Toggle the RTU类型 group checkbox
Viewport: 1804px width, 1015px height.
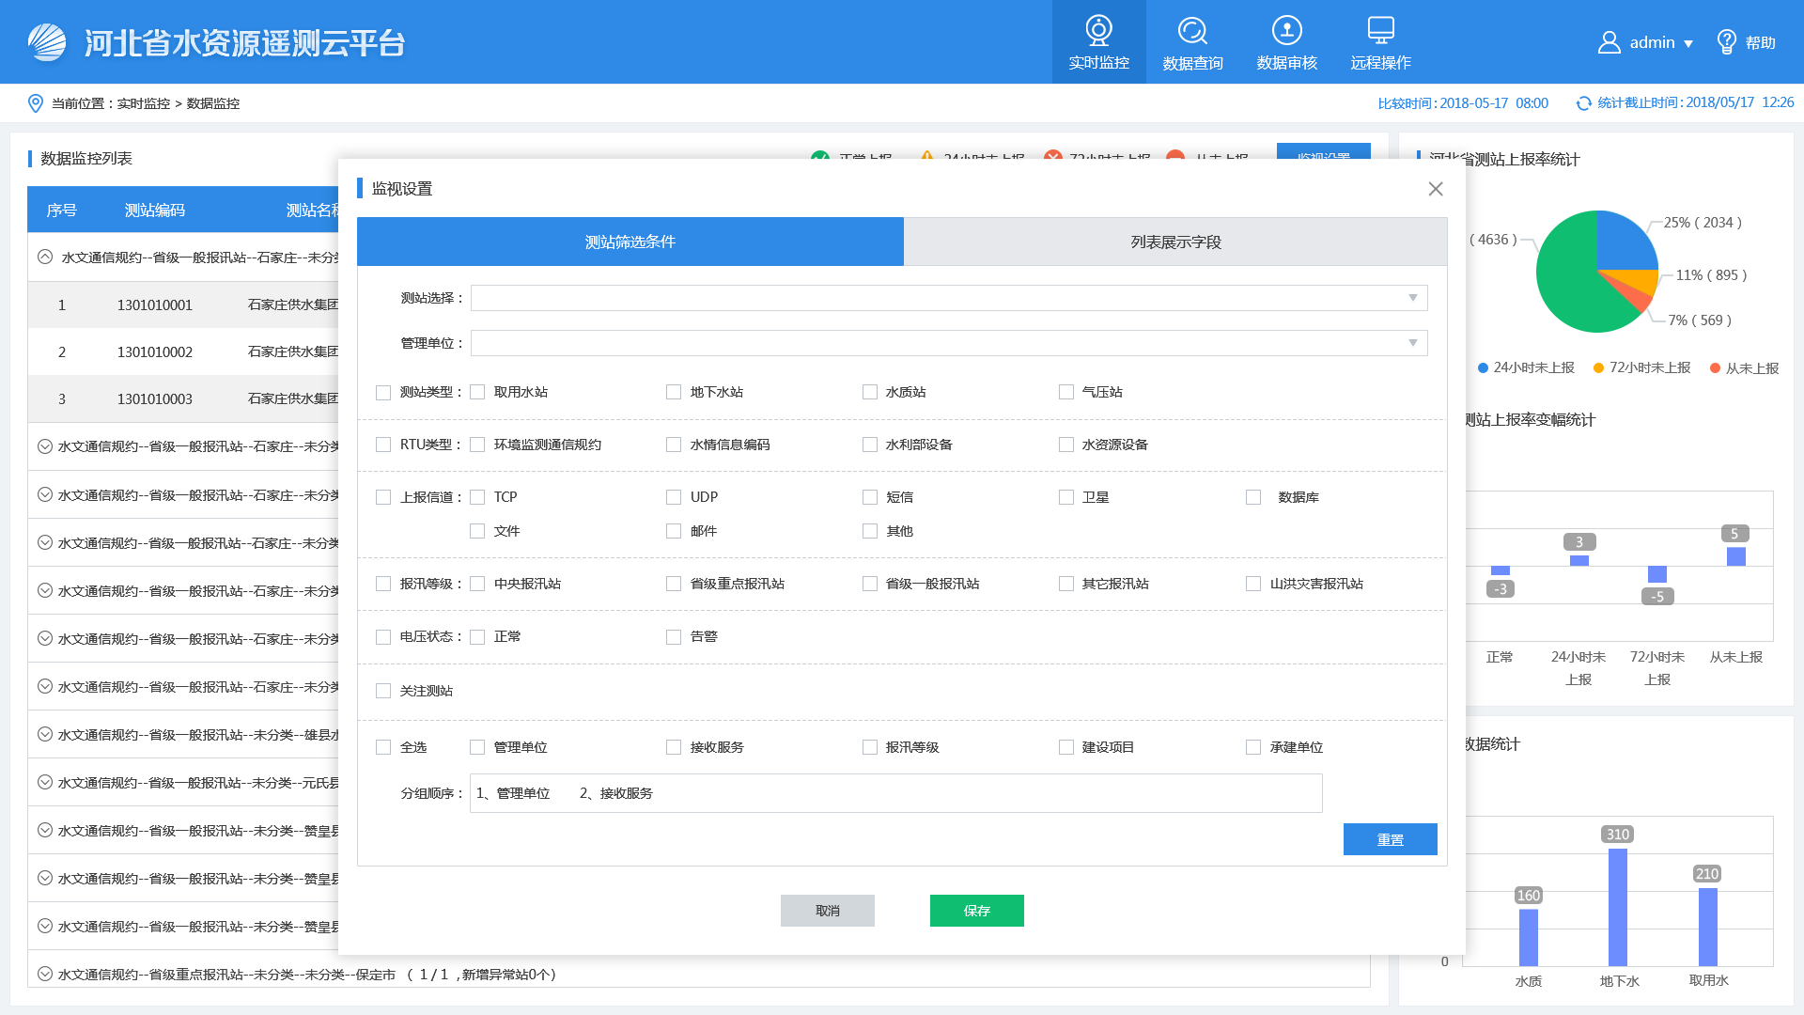tap(383, 445)
